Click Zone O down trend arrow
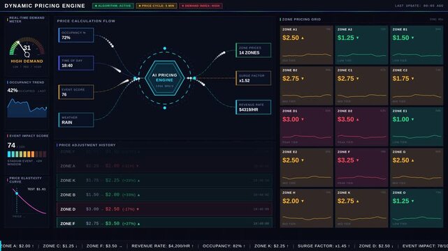The width and height of the screenshot is (448, 251). point(412,201)
